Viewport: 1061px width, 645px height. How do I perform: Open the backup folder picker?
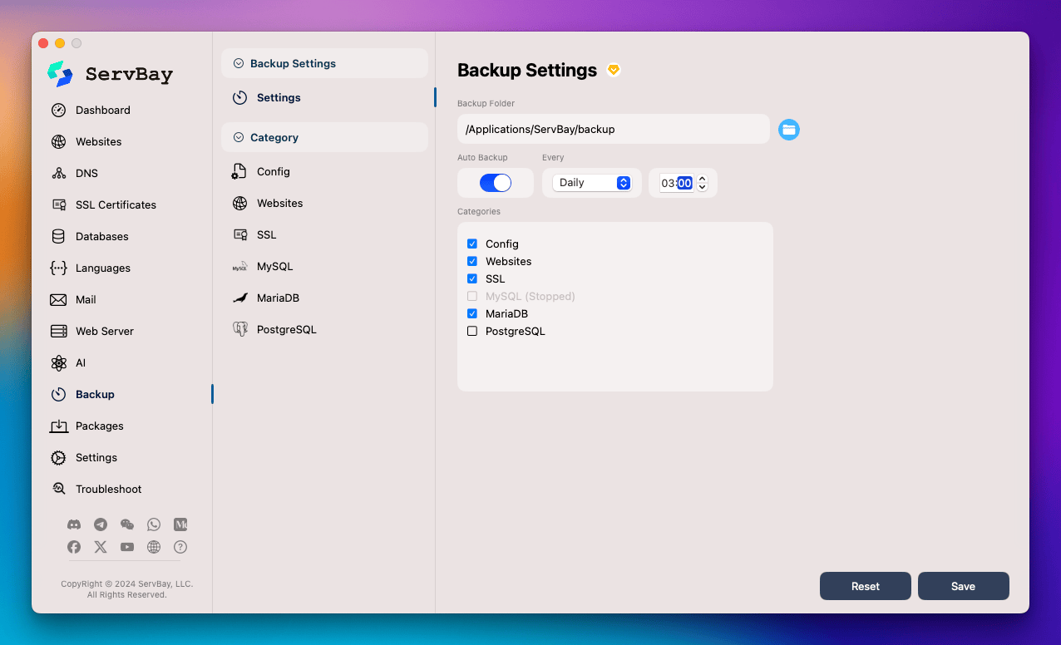point(788,129)
